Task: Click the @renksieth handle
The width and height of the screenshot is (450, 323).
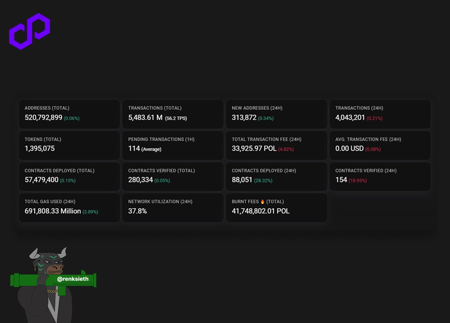Action: (x=73, y=279)
